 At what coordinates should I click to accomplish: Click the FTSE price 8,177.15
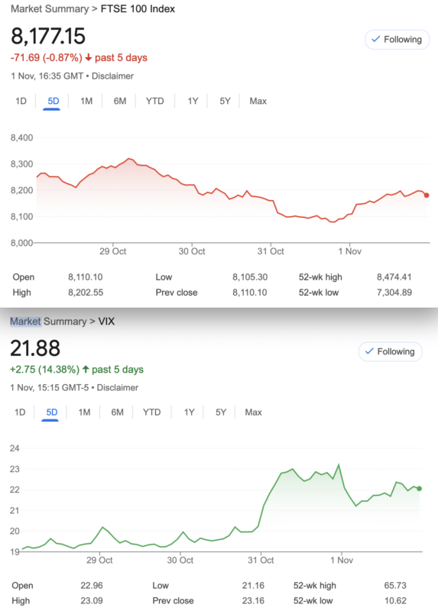pyautogui.click(x=48, y=36)
